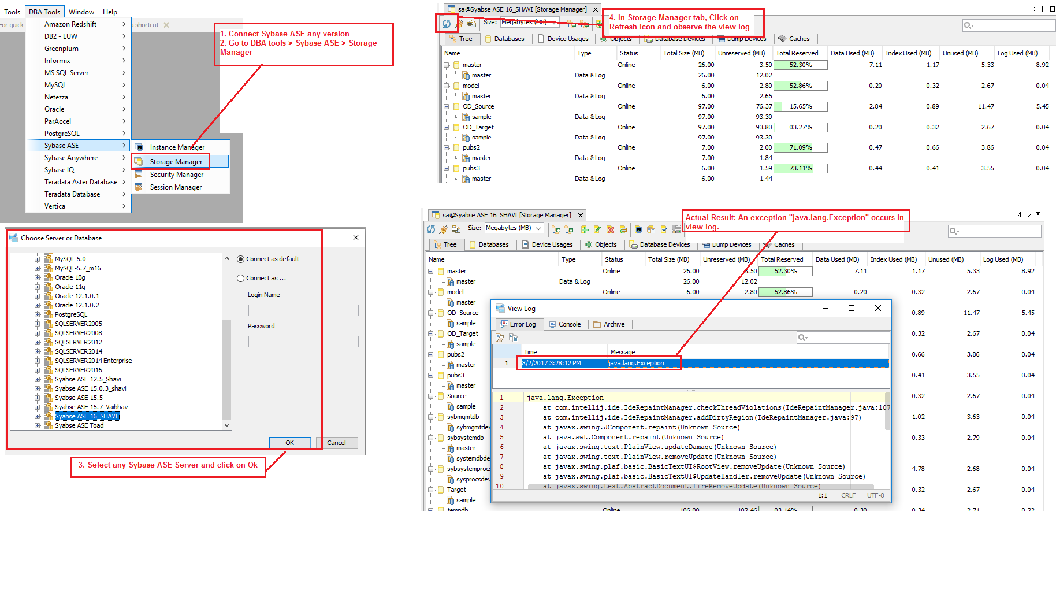Switch to the Console tab in View Log
The height and width of the screenshot is (608, 1056).
pos(564,324)
